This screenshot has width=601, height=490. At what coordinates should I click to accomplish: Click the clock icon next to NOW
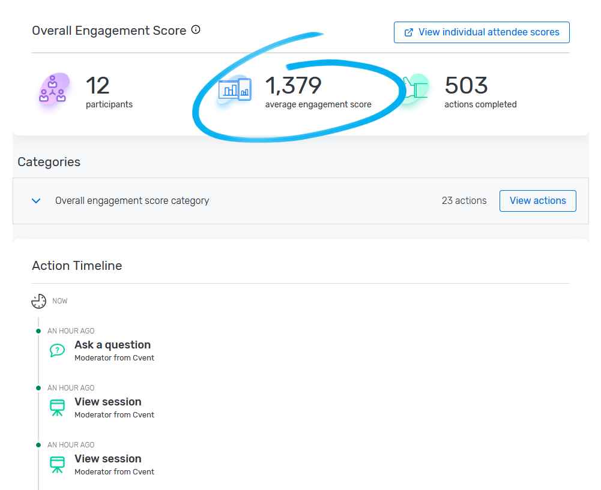(38, 300)
